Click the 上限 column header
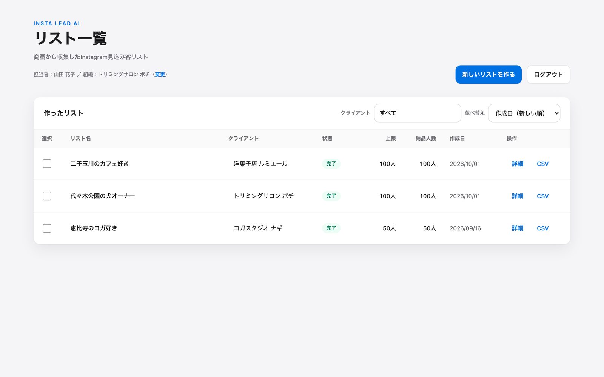Image resolution: width=604 pixels, height=377 pixels. pos(391,138)
